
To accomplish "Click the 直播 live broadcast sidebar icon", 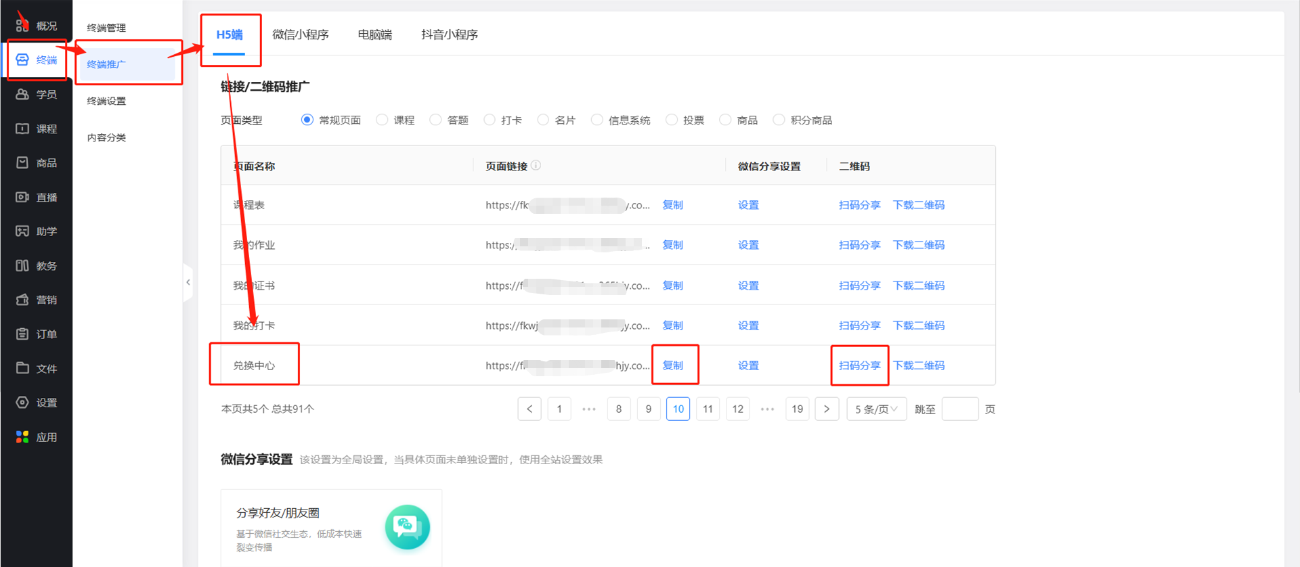I will pyautogui.click(x=22, y=197).
